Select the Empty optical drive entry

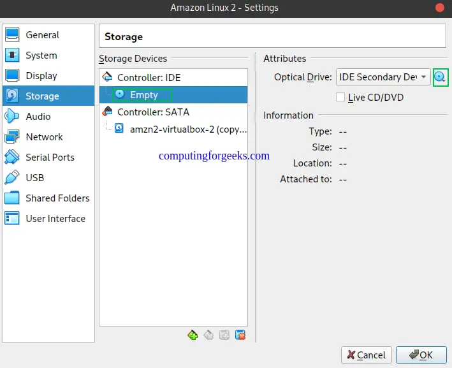[173, 94]
